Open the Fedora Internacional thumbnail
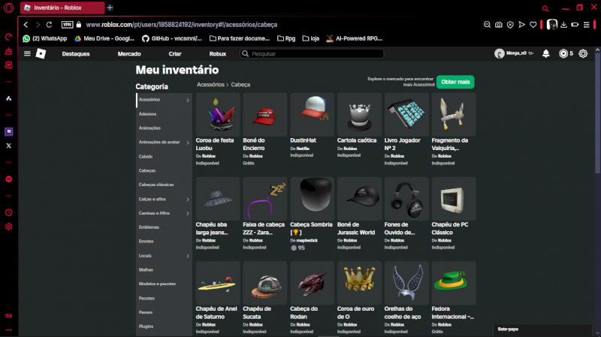 click(x=454, y=283)
